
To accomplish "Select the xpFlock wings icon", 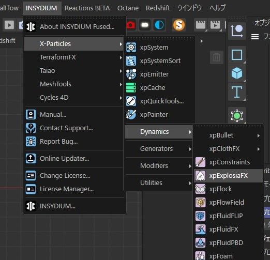I will (200, 189).
